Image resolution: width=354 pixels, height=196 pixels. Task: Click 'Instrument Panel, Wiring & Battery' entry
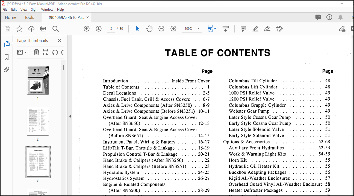coord(139,142)
